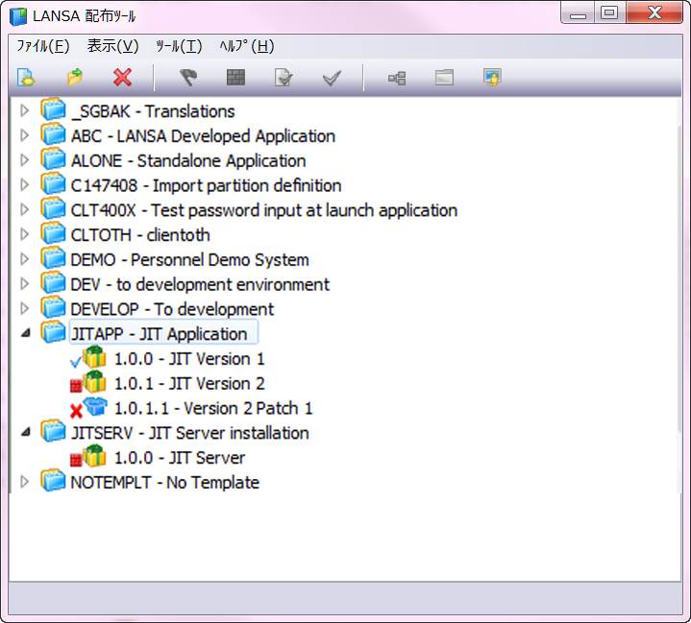Click the document check toolbar icon
The height and width of the screenshot is (623, 691).
point(284,78)
